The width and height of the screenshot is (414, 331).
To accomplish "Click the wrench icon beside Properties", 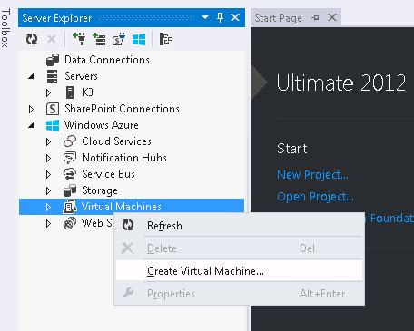I will 128,293.
